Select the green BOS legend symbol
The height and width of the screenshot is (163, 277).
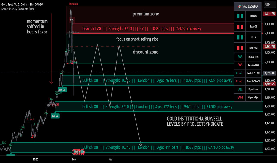coord(240,56)
